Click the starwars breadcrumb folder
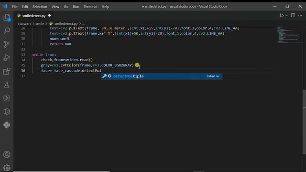Image resolution: width=306 pixels, height=172 pixels. coord(24,23)
